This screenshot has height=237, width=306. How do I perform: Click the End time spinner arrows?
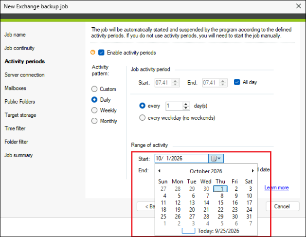click(x=223, y=83)
